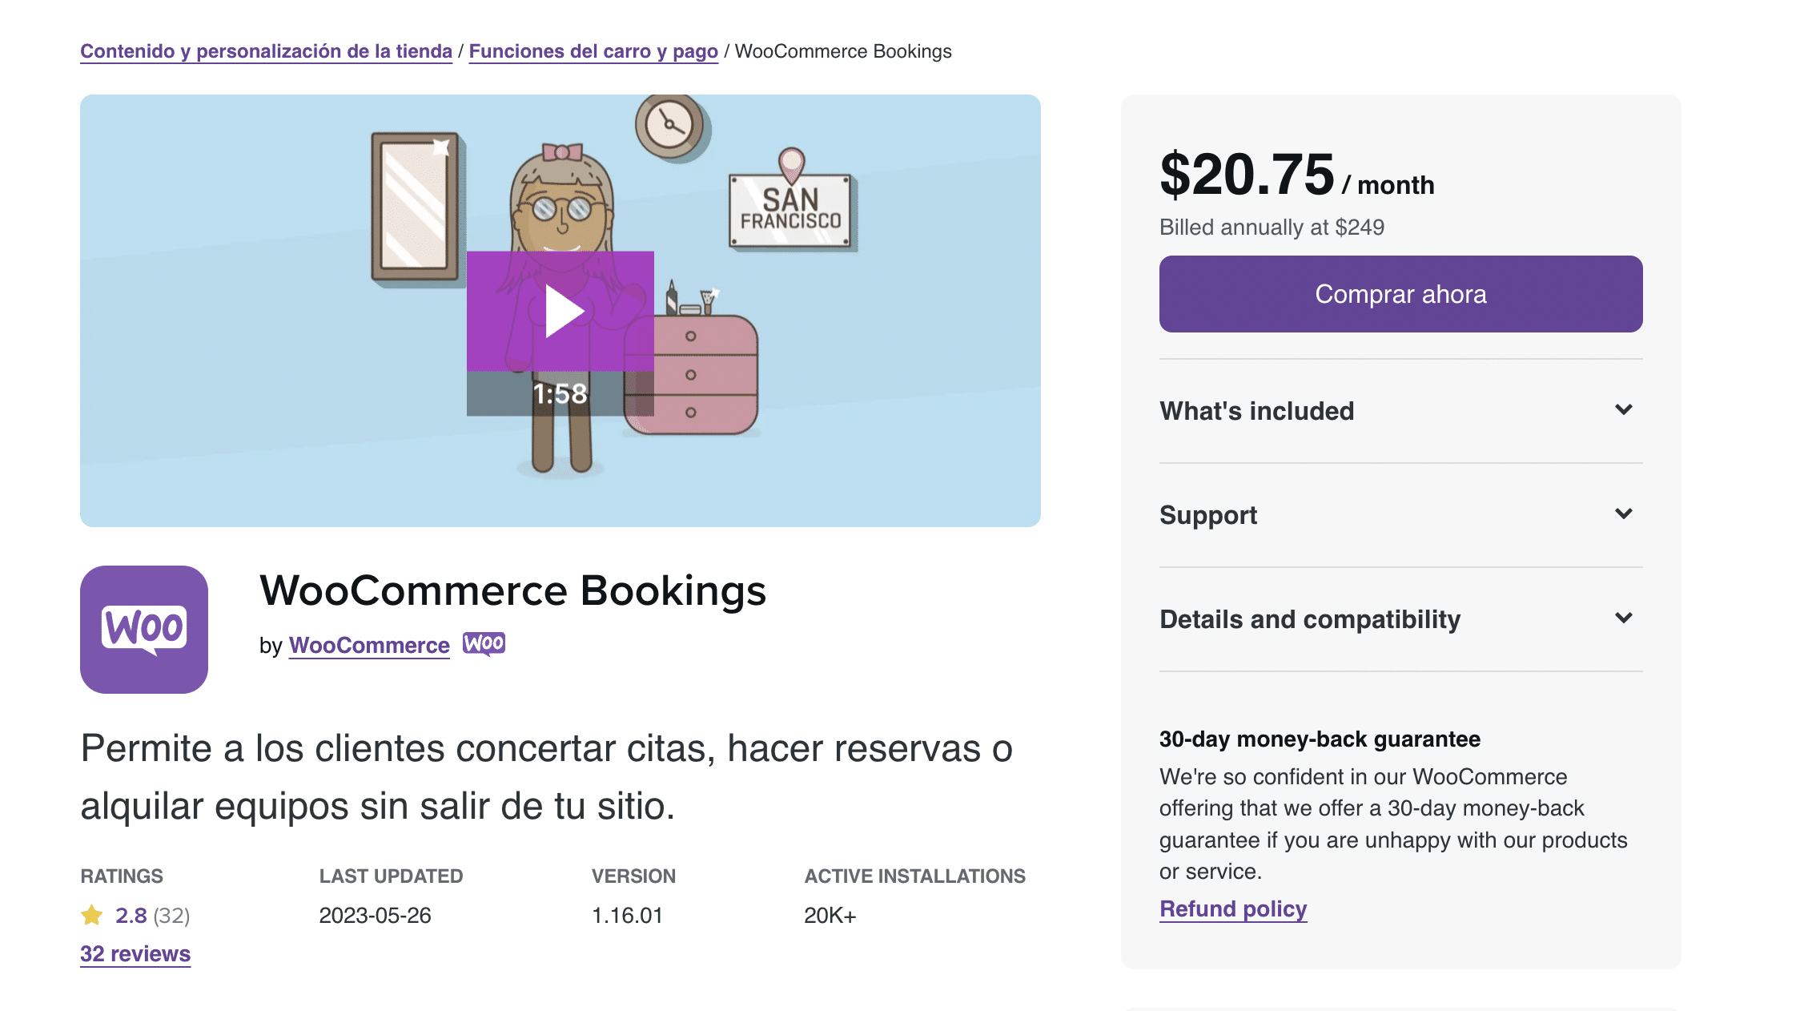The height and width of the screenshot is (1011, 1816).
Task: Click the WooCommerce Bookings product title
Action: (513, 591)
